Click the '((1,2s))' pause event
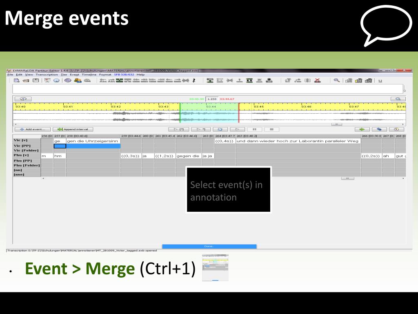 [165, 156]
